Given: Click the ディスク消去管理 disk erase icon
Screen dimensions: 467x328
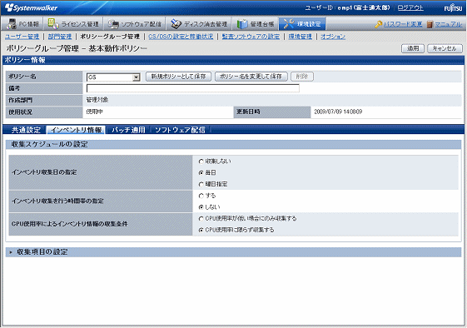Looking at the screenshot, I should pyautogui.click(x=176, y=24).
